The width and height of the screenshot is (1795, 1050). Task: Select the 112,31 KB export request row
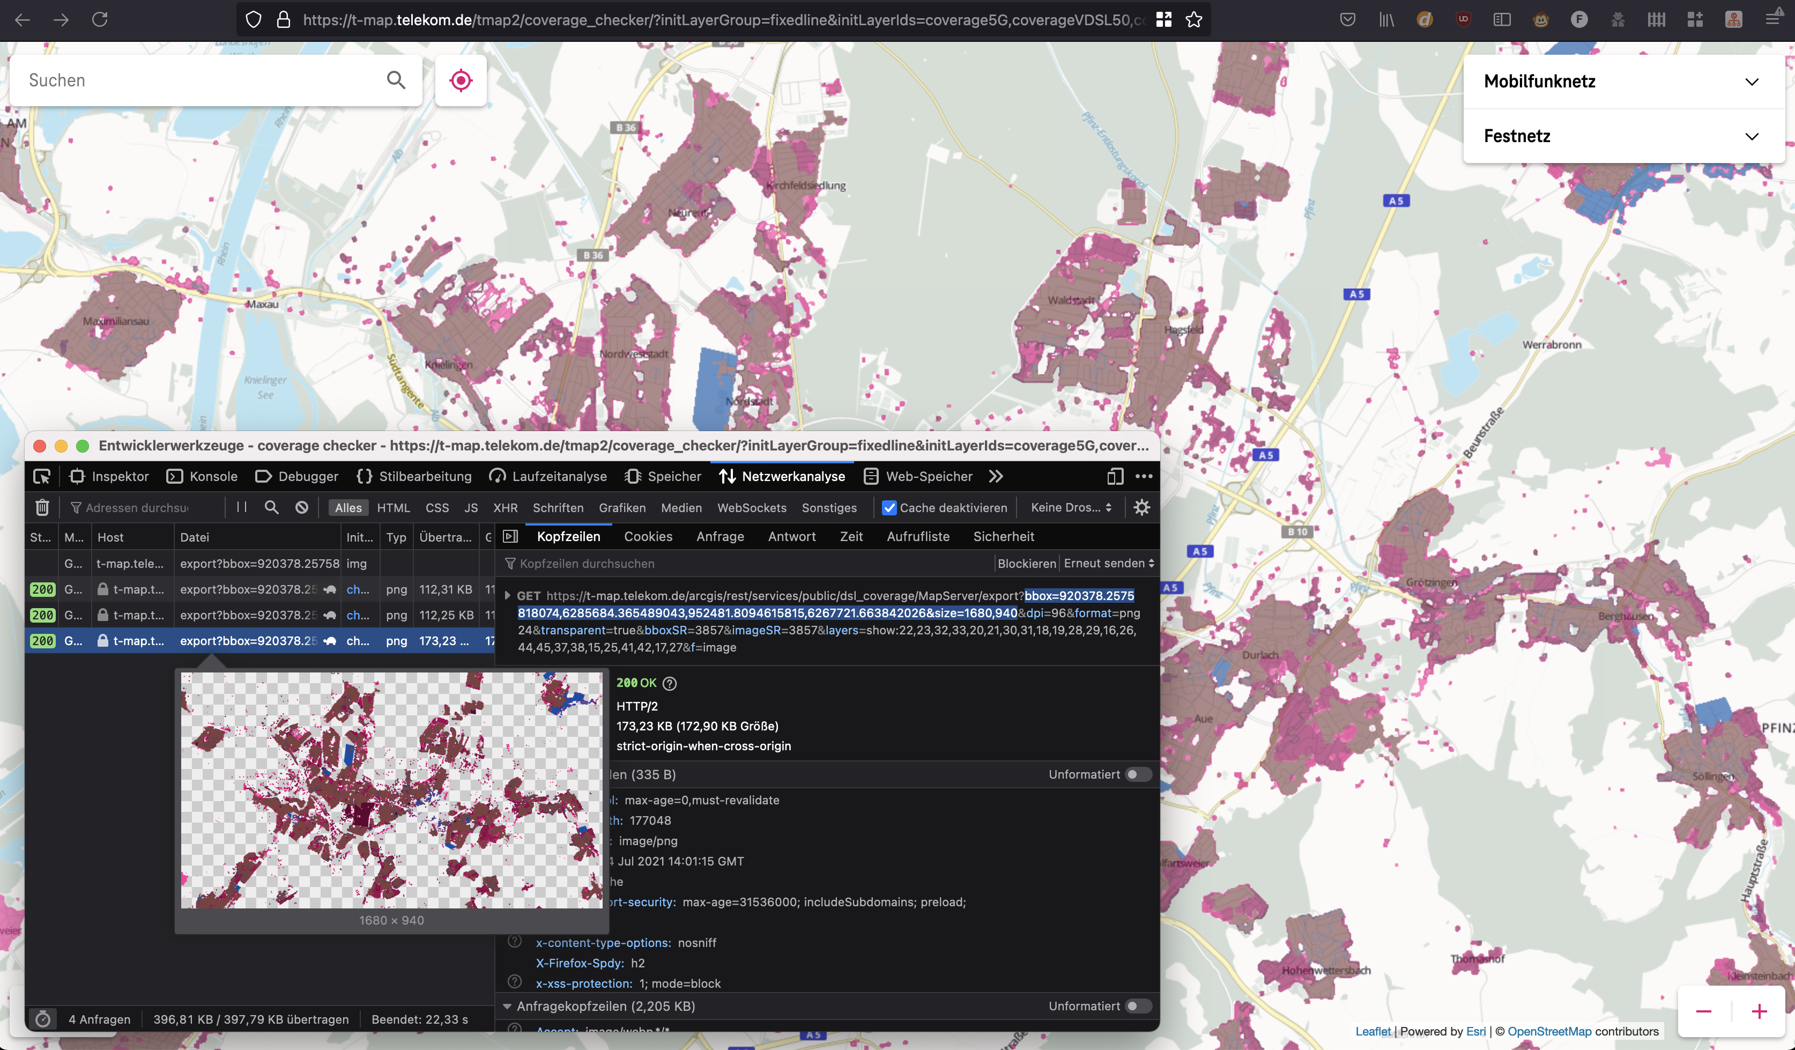click(261, 589)
